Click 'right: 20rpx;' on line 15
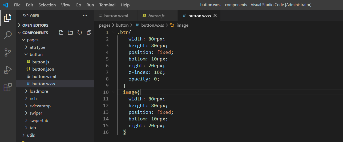Viewport: 343px width, 142px height. point(147,125)
